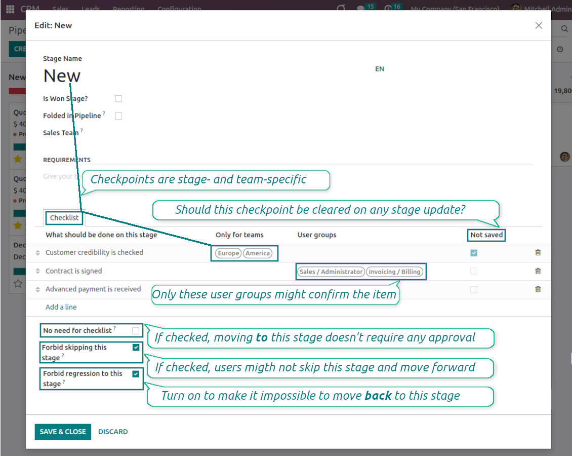Open the Reporting menu in navbar
This screenshot has height=456, width=572.
click(x=129, y=9)
